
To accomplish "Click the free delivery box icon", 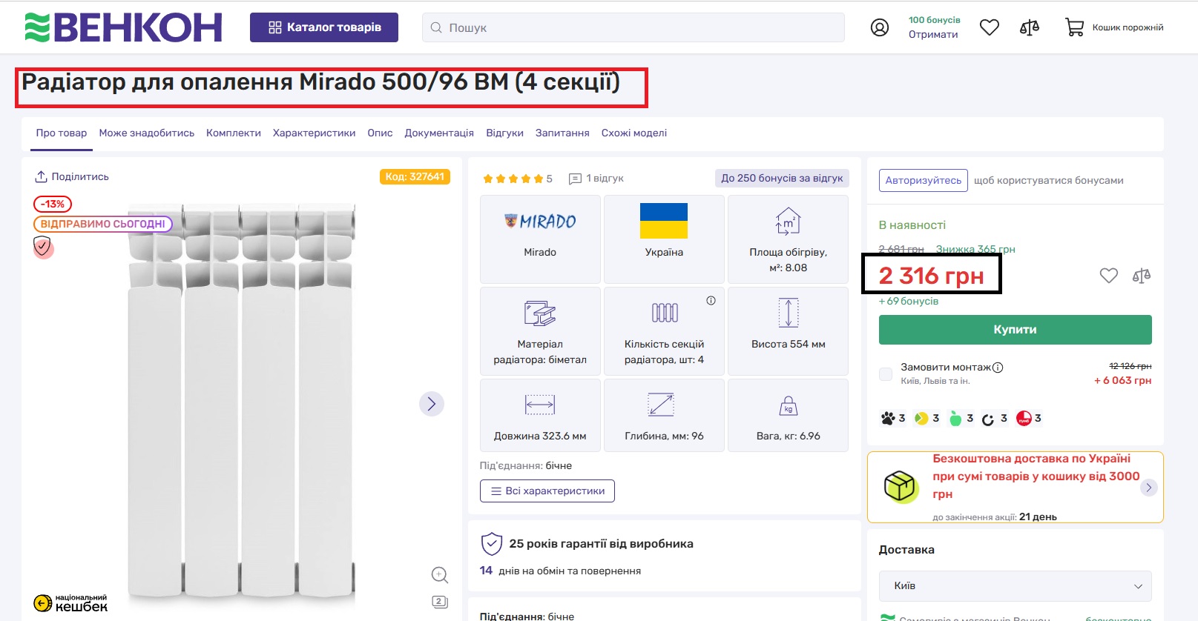I will pyautogui.click(x=901, y=487).
